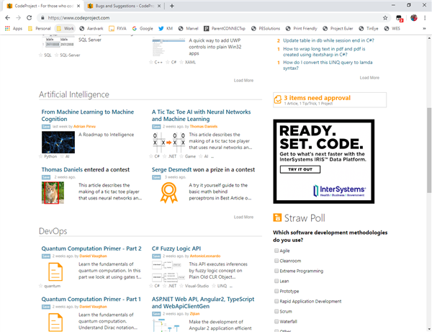Show more bookmarks via double chevron
The image size is (432, 332).
click(x=424, y=28)
